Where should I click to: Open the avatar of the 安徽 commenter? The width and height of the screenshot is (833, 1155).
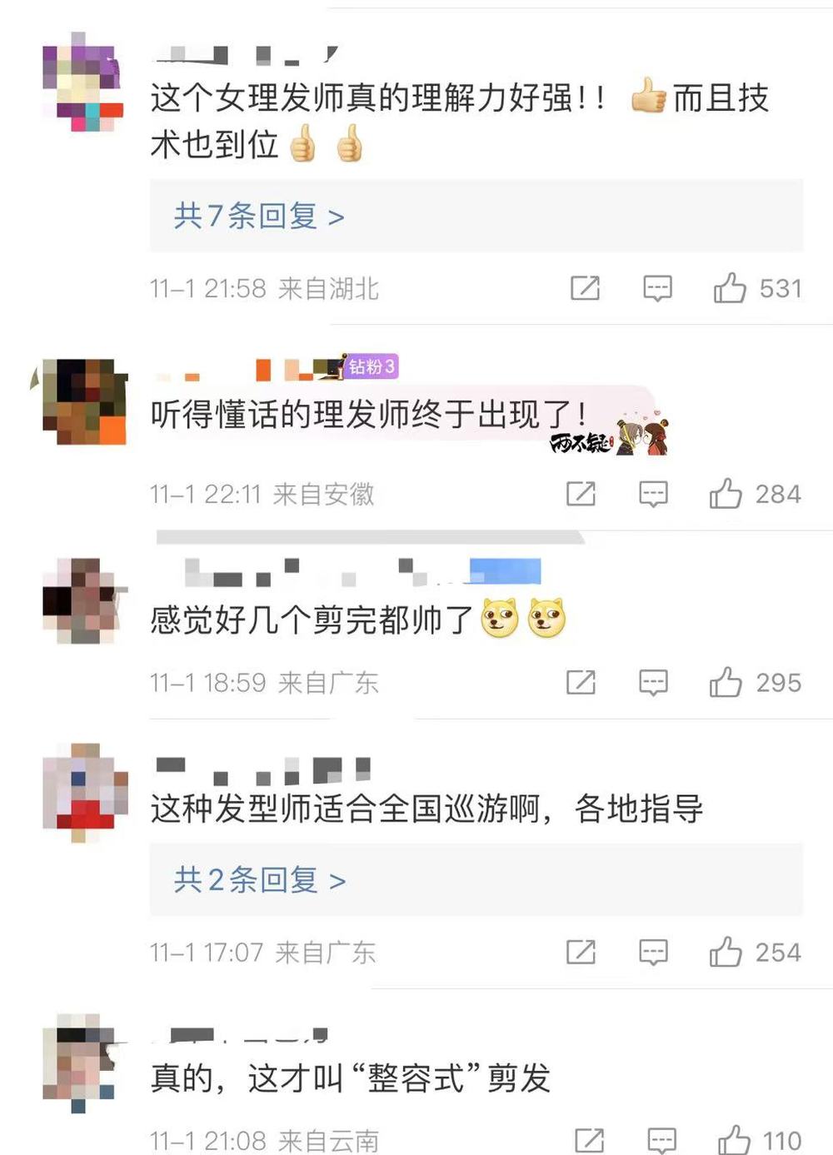pos(84,401)
